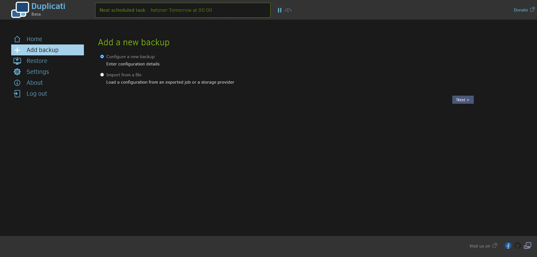Select Import from a file radio button
This screenshot has width=537, height=257.
pos(102,75)
